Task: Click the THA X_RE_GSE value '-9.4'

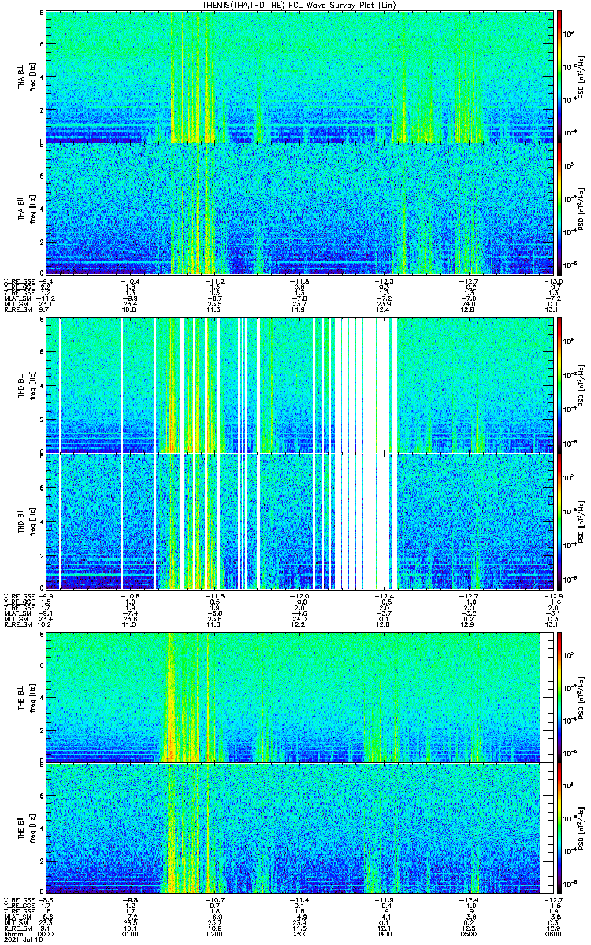Action: click(45, 280)
